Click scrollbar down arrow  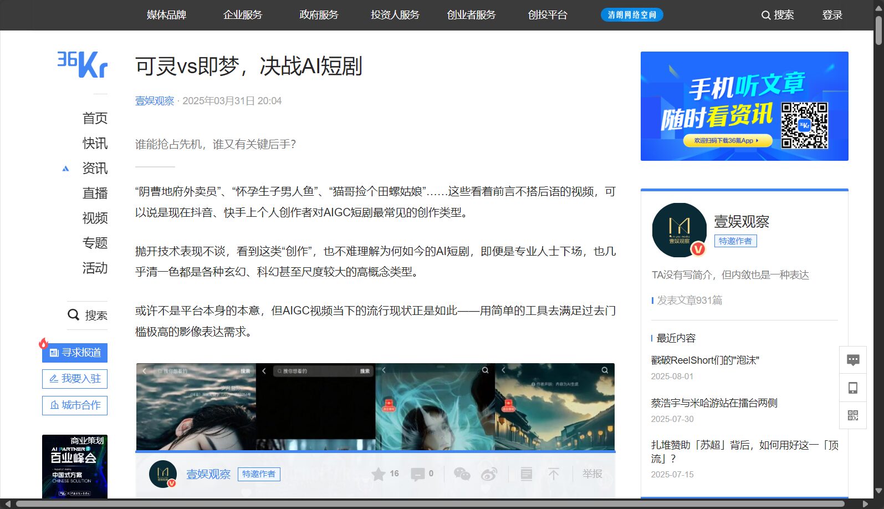click(878, 491)
